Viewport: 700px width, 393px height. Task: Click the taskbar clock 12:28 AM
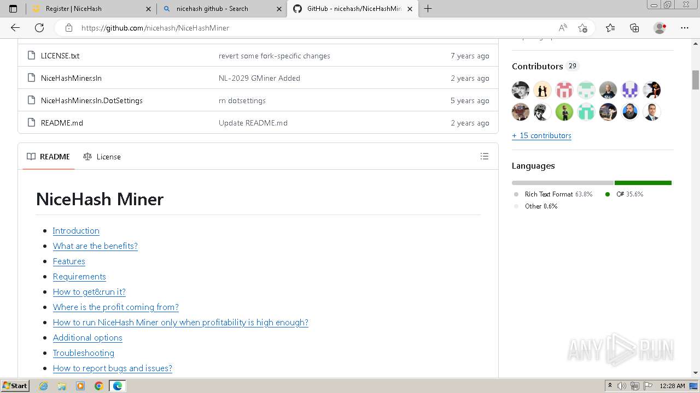pyautogui.click(x=673, y=386)
